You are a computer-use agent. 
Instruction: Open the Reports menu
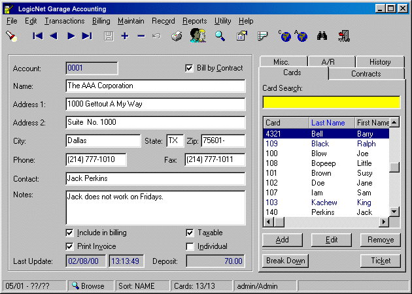pyautogui.click(x=195, y=21)
